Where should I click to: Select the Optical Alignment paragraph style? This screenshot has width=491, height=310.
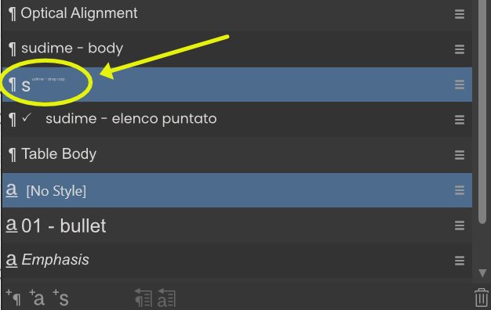(237, 15)
